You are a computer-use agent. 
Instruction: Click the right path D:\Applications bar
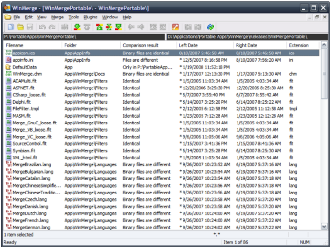tap(247, 37)
